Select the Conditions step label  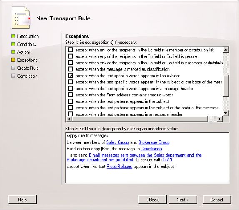[x=27, y=44]
